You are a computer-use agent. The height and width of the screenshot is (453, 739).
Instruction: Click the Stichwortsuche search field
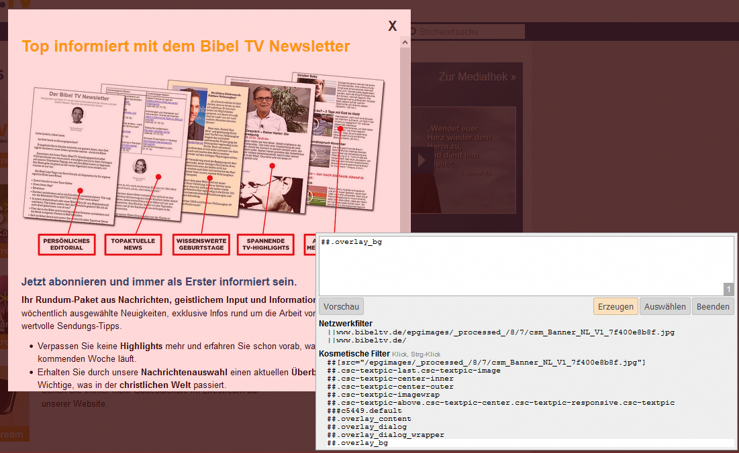click(x=466, y=31)
